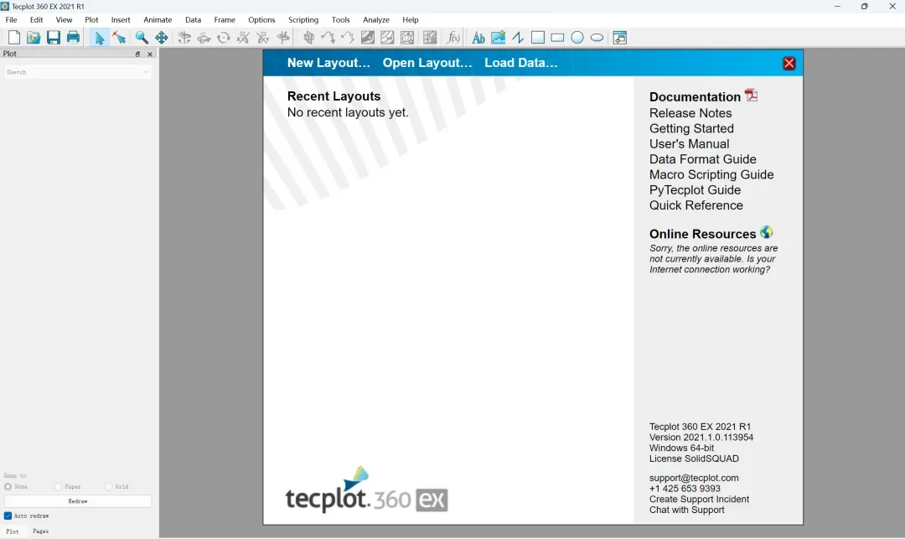Screen dimensions: 905x539
Task: Click the Load Data... link
Action: (520, 63)
